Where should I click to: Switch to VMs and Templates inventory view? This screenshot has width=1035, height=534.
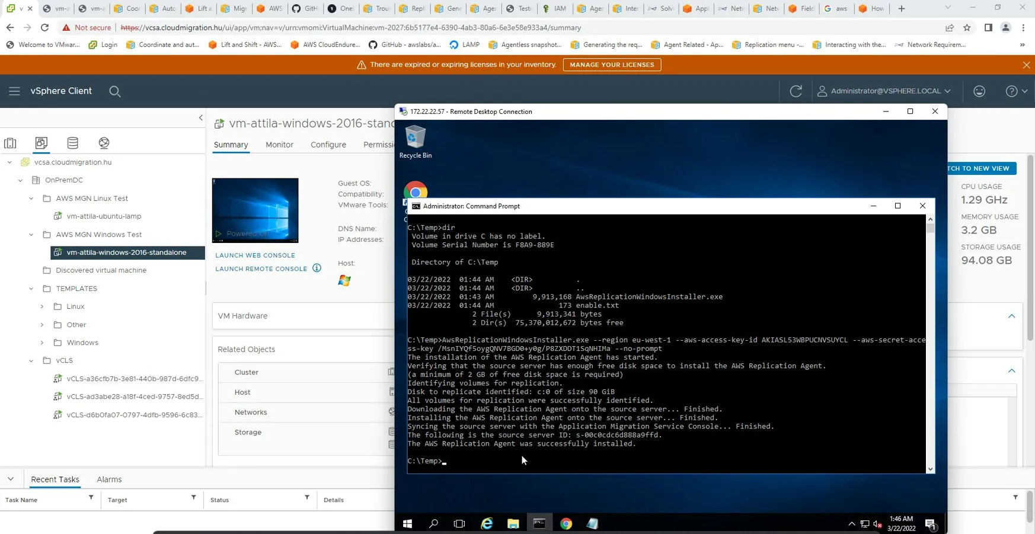[x=41, y=143]
